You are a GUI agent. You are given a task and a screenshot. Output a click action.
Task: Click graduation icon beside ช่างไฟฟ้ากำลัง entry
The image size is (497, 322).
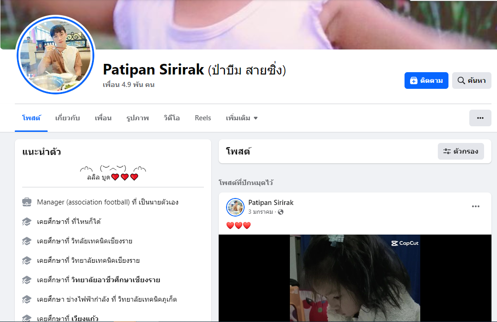click(27, 299)
